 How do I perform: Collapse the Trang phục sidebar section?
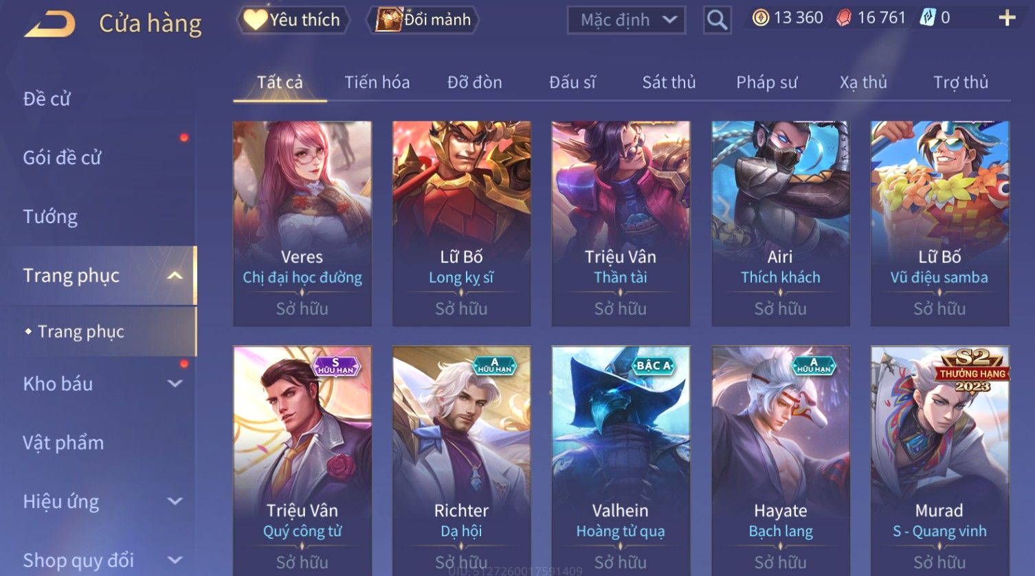175,276
